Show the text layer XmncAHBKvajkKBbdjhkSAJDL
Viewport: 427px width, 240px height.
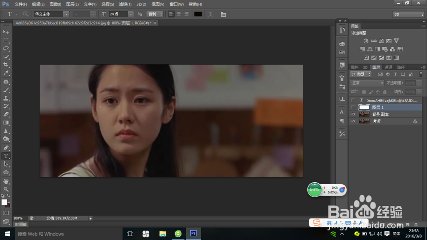pyautogui.click(x=353, y=100)
